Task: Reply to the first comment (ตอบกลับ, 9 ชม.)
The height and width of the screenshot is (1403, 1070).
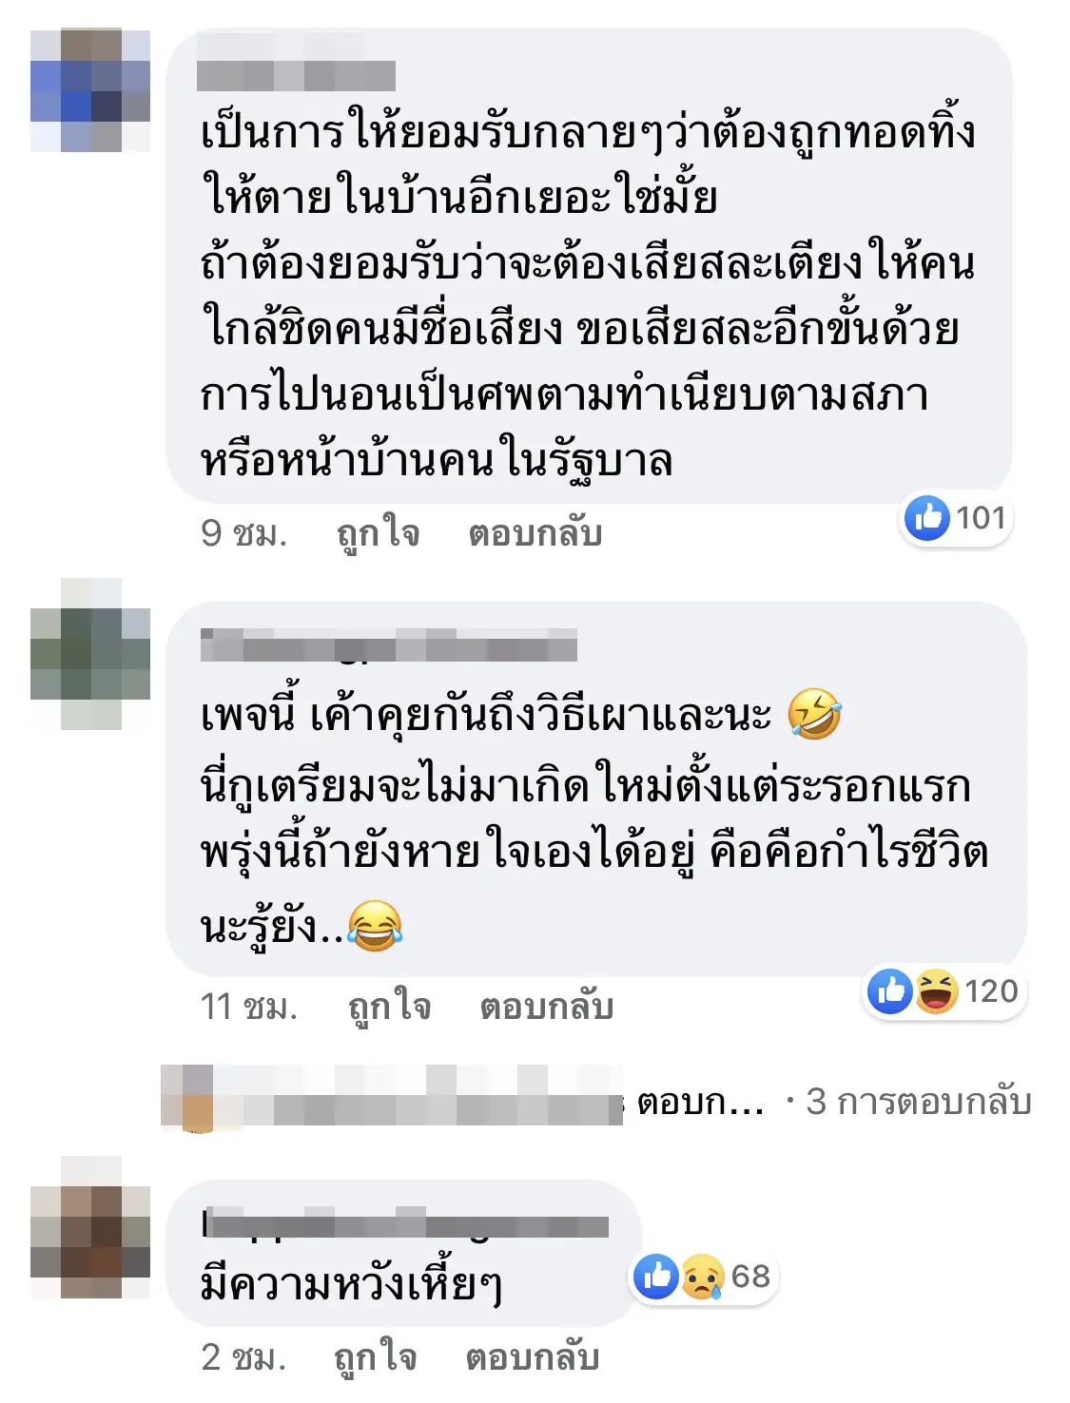Action: point(535,533)
